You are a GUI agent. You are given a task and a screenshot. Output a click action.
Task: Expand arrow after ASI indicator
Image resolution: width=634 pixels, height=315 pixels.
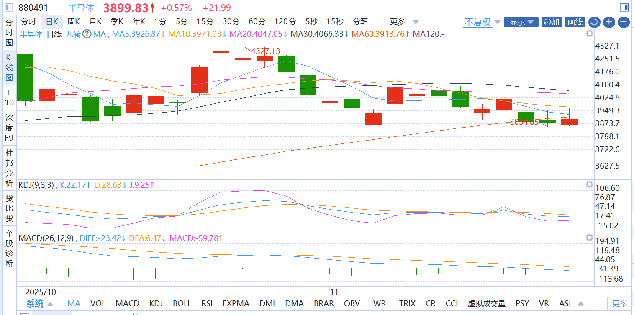[x=580, y=304]
